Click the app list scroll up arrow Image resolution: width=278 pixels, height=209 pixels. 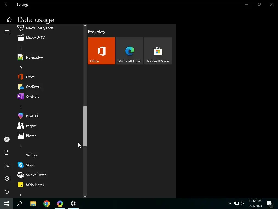click(x=85, y=26)
